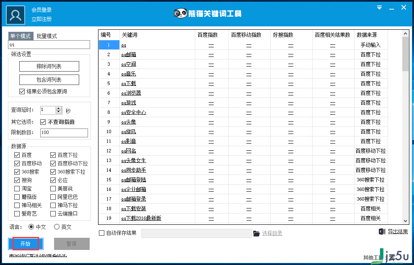The width and height of the screenshot is (414, 265).
Task: Switch to 单个模式 tab
Action: 21,36
